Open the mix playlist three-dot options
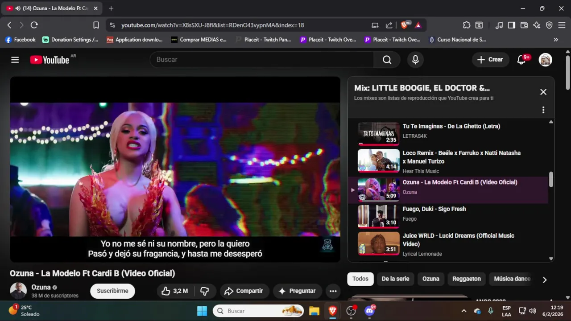This screenshot has height=321, width=571. [x=543, y=110]
